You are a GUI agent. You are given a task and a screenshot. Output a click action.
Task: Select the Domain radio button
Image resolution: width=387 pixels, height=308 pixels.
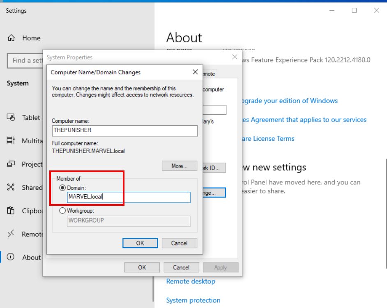click(62, 188)
